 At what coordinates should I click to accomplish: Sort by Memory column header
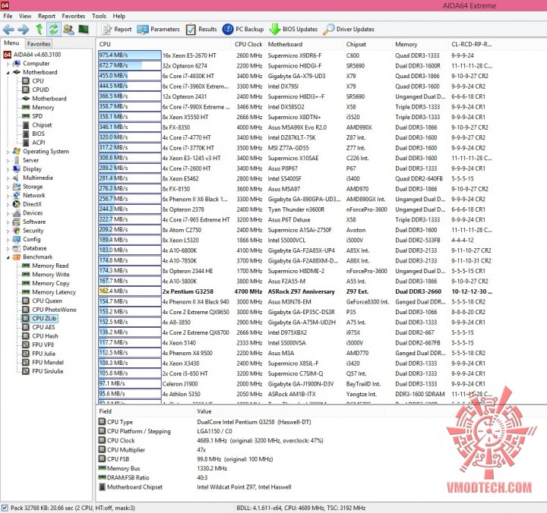pyautogui.click(x=420, y=44)
